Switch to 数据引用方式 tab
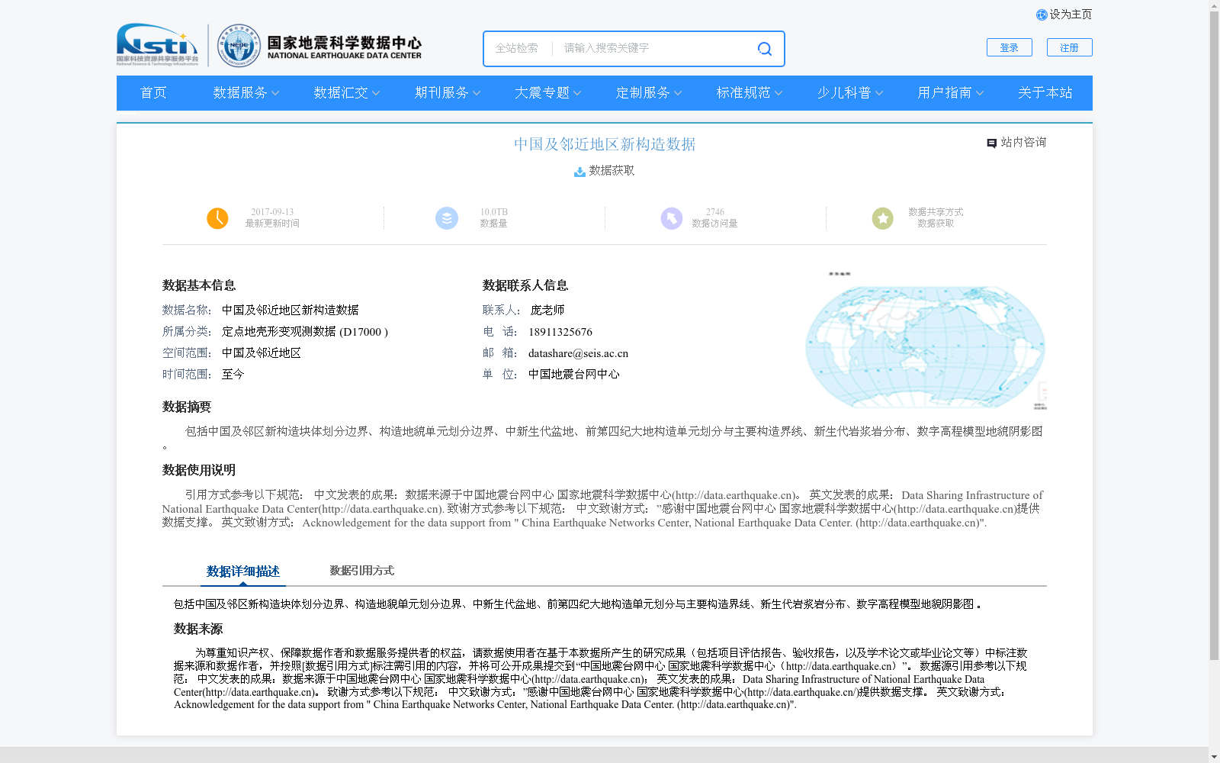 tap(362, 571)
